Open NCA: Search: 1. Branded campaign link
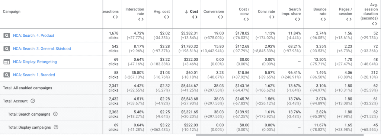Viewport: 381px width, 136px height. pyautogui.click(x=34, y=75)
